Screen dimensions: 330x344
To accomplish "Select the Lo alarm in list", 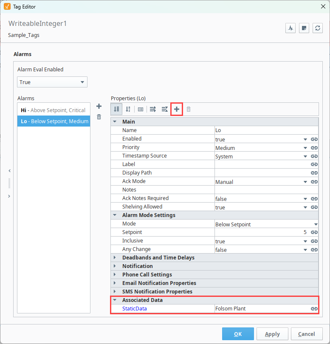I will 54,121.
